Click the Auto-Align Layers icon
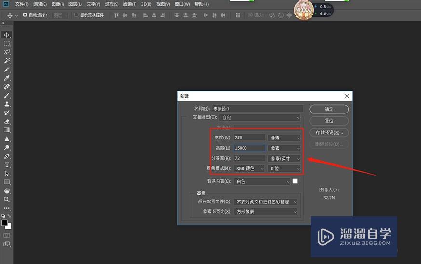The height and width of the screenshot is (264, 421). (238, 15)
